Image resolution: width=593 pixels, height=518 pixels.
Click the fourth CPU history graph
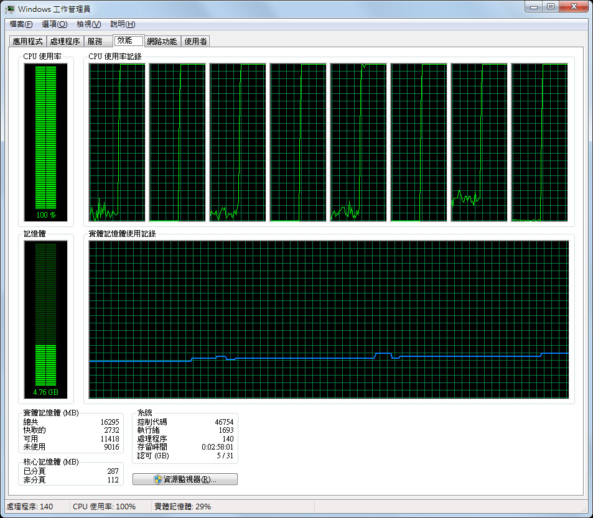click(x=298, y=142)
